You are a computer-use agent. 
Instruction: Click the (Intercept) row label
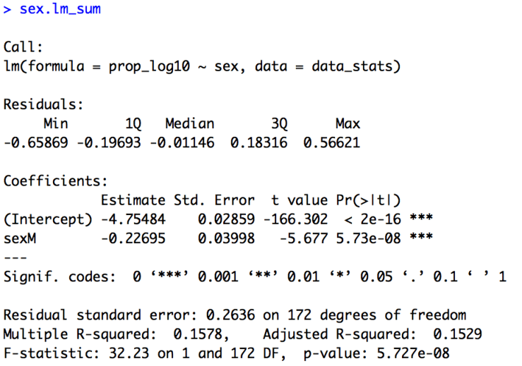coord(47,219)
